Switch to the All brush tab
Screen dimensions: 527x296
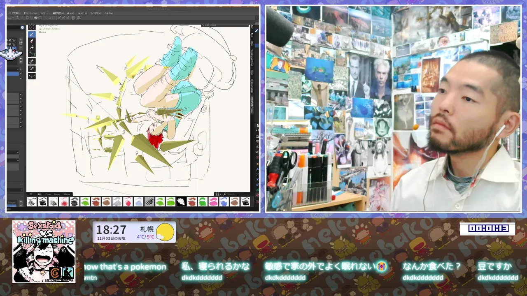click(39, 194)
